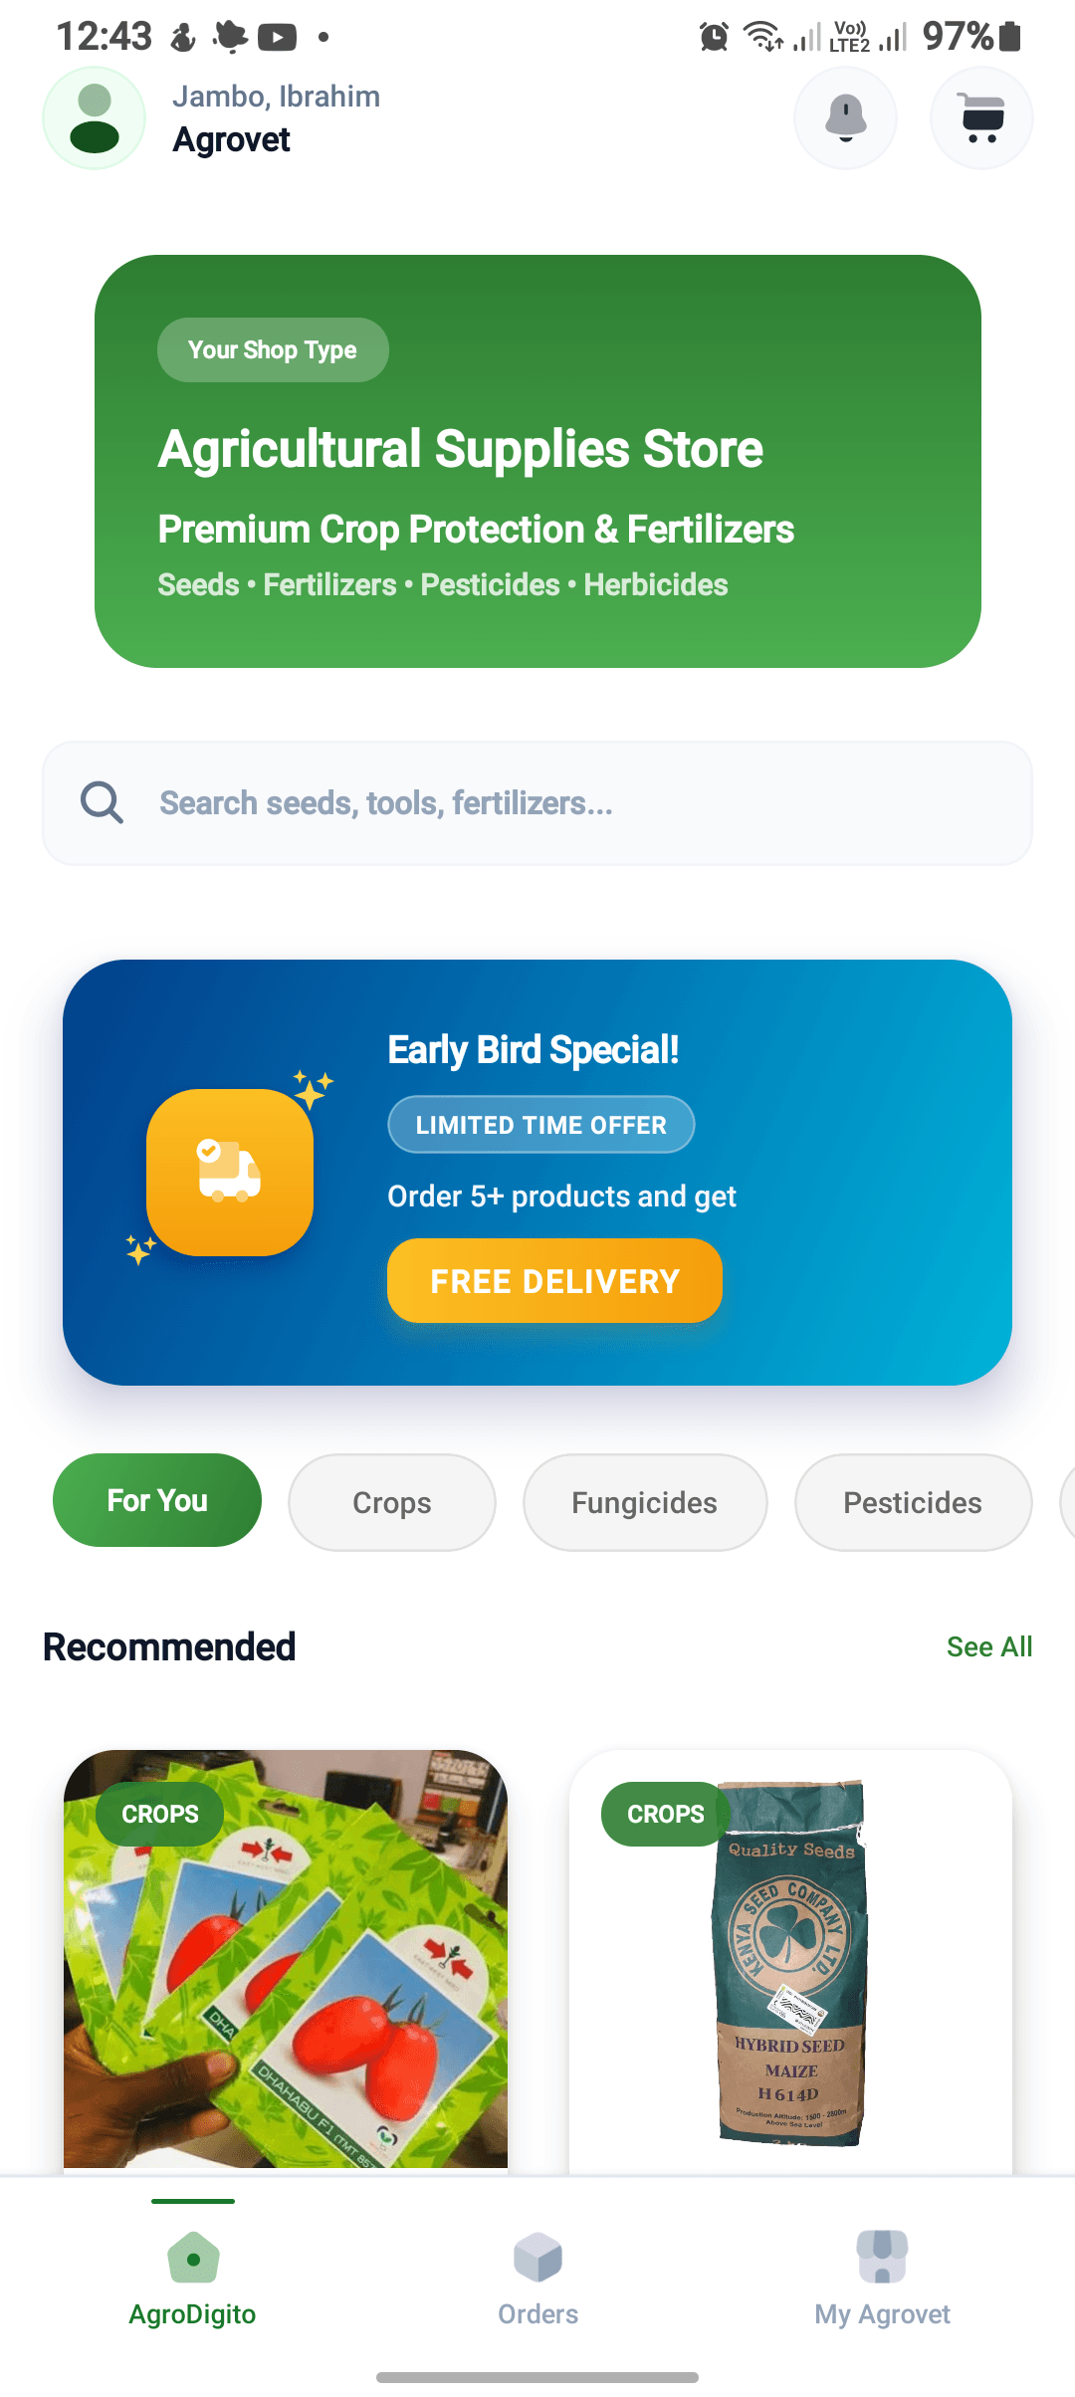Image resolution: width=1075 pixels, height=2397 pixels.
Task: Open the notifications bell icon
Action: (x=845, y=117)
